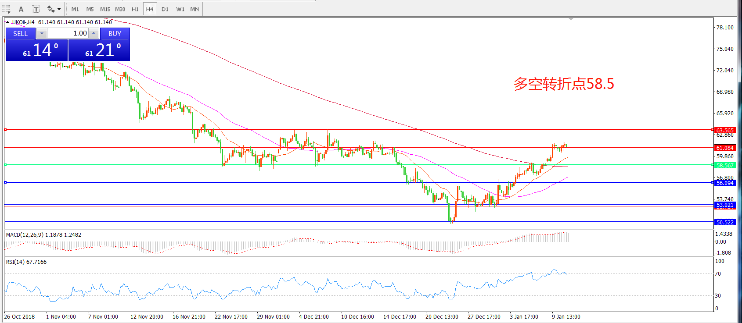Select the Text 'A' drawing tool
The image size is (742, 323).
click(21, 9)
